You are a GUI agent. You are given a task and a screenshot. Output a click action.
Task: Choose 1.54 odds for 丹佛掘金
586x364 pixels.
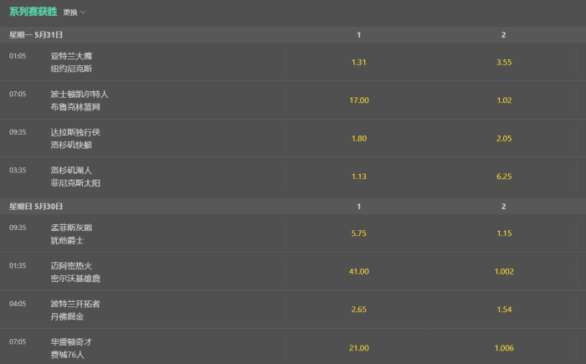tap(504, 310)
